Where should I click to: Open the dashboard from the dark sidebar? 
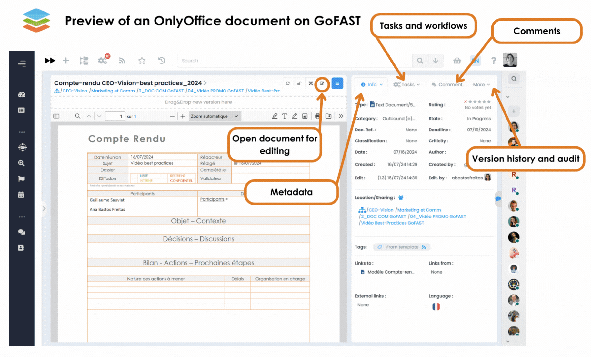click(x=21, y=94)
